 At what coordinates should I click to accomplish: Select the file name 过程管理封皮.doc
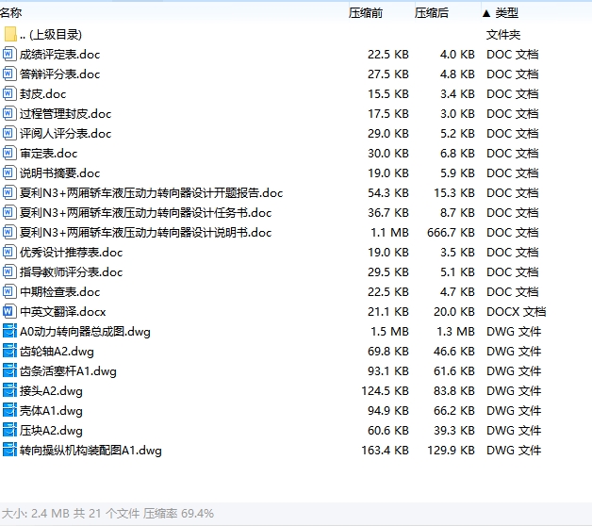click(x=65, y=114)
